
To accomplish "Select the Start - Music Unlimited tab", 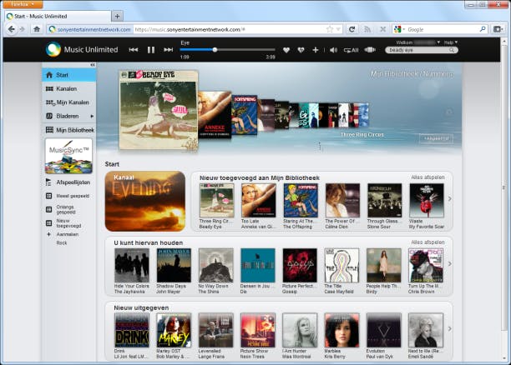I will (58, 17).
